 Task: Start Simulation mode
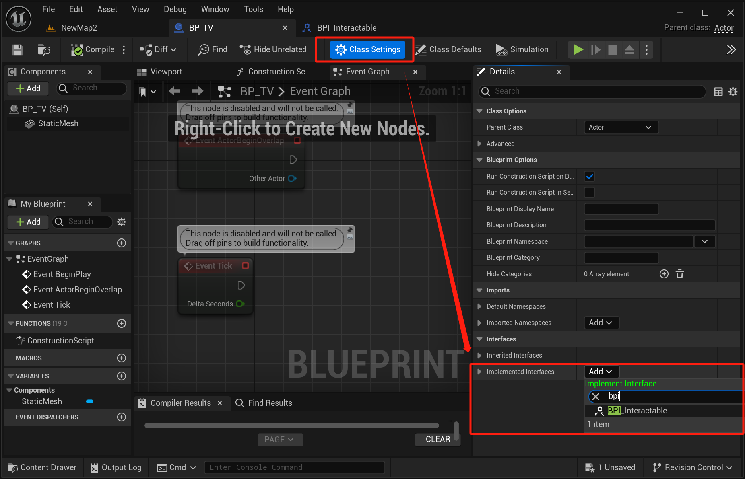pyautogui.click(x=522, y=50)
